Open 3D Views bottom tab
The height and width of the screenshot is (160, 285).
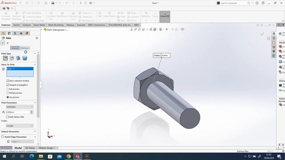pos(30,148)
